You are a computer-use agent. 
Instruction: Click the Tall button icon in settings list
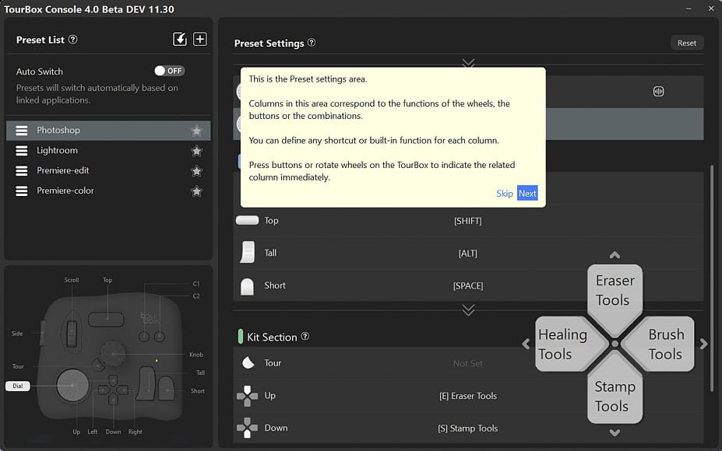tap(247, 253)
